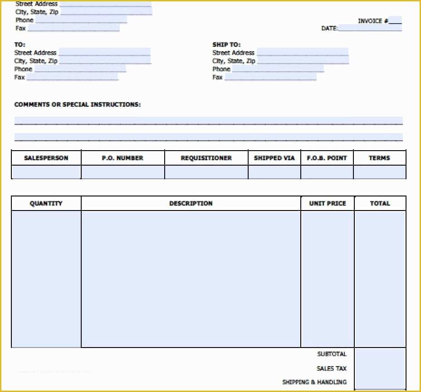
Task: Click the DESCRIPTION column entry area
Action: pos(191,279)
